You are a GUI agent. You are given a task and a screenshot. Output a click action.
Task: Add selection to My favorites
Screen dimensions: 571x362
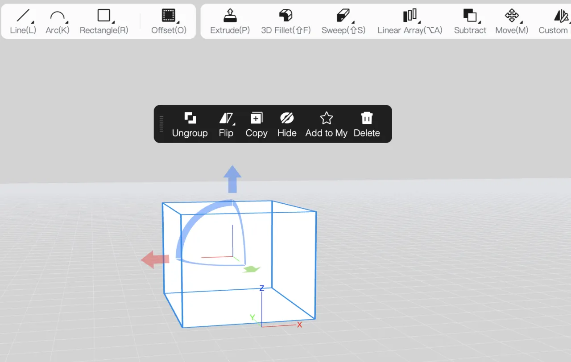point(326,124)
